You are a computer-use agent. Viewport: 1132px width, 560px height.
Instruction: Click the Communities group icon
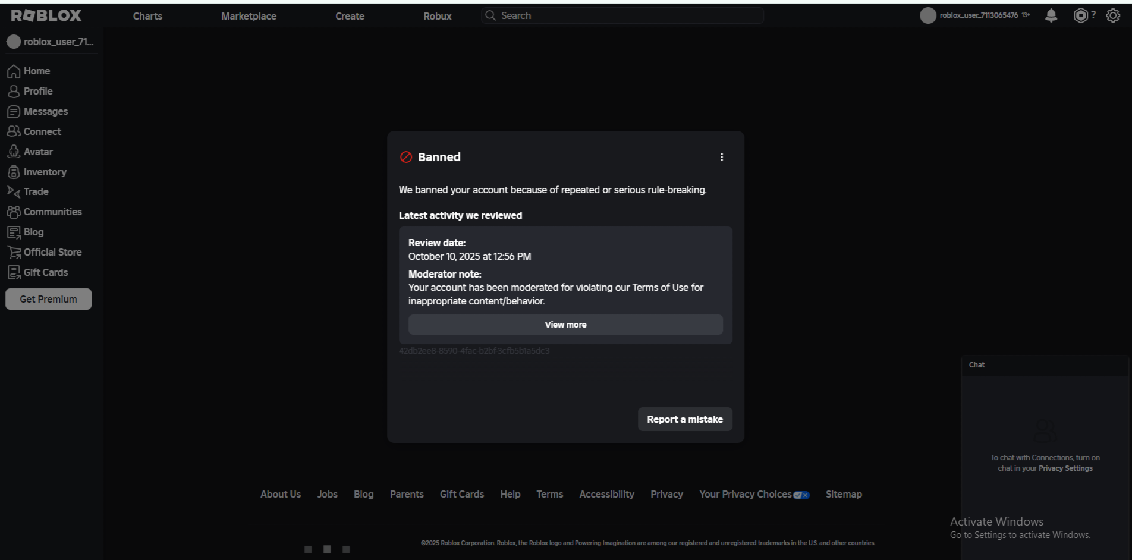pos(14,212)
